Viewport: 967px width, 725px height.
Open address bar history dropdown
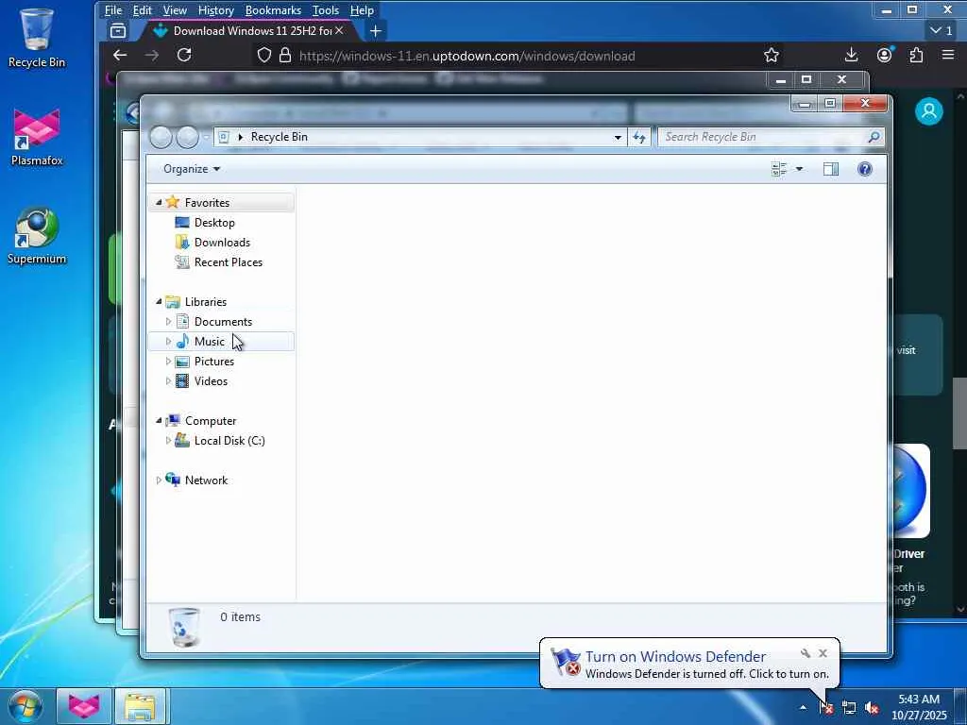pyautogui.click(x=618, y=137)
